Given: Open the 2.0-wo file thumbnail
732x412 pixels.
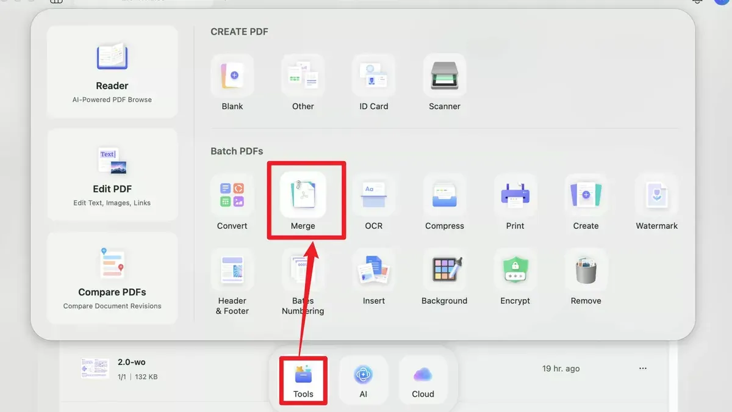Looking at the screenshot, I should coord(95,369).
